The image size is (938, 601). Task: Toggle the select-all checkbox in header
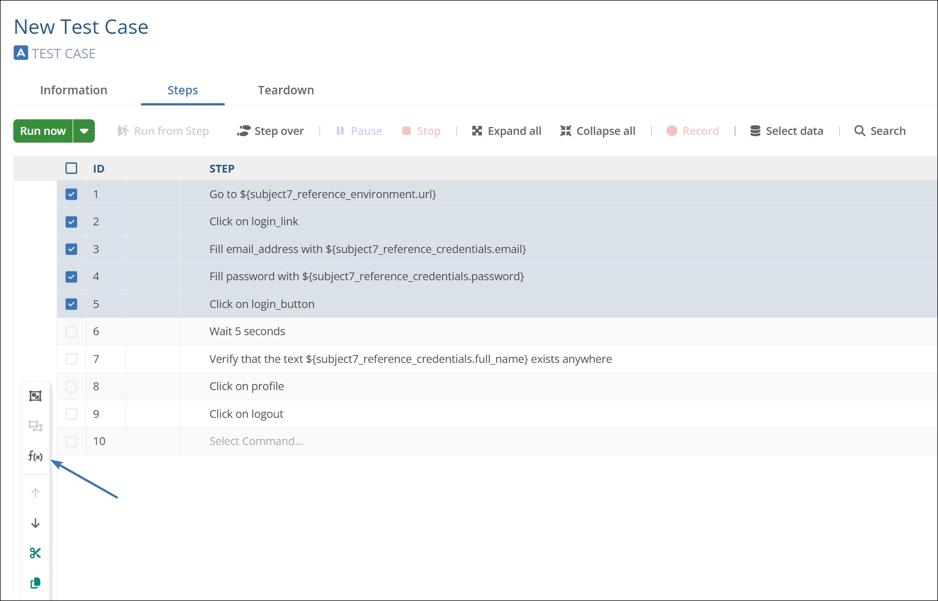tap(72, 168)
